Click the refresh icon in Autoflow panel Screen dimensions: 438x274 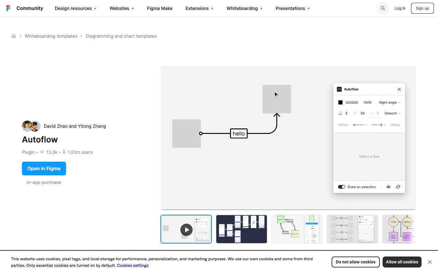(398, 187)
